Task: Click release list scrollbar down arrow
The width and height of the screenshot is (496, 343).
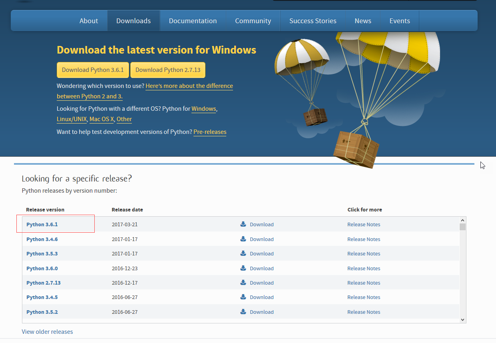Action: pos(462,319)
